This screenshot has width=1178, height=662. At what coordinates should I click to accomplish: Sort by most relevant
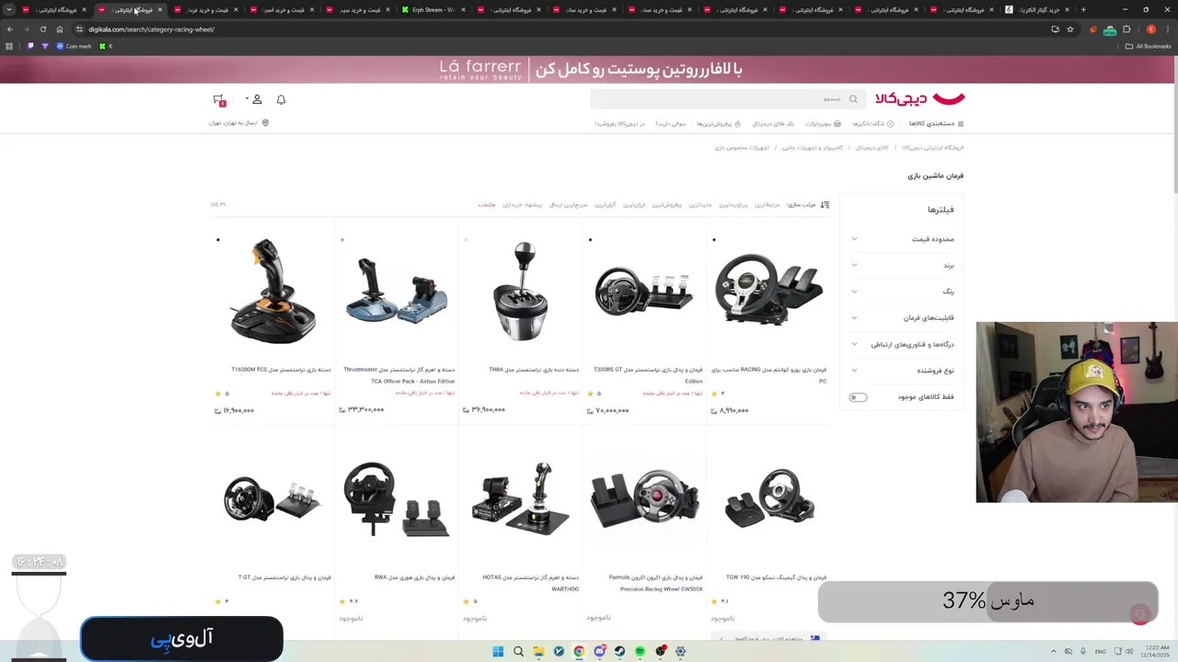click(768, 204)
